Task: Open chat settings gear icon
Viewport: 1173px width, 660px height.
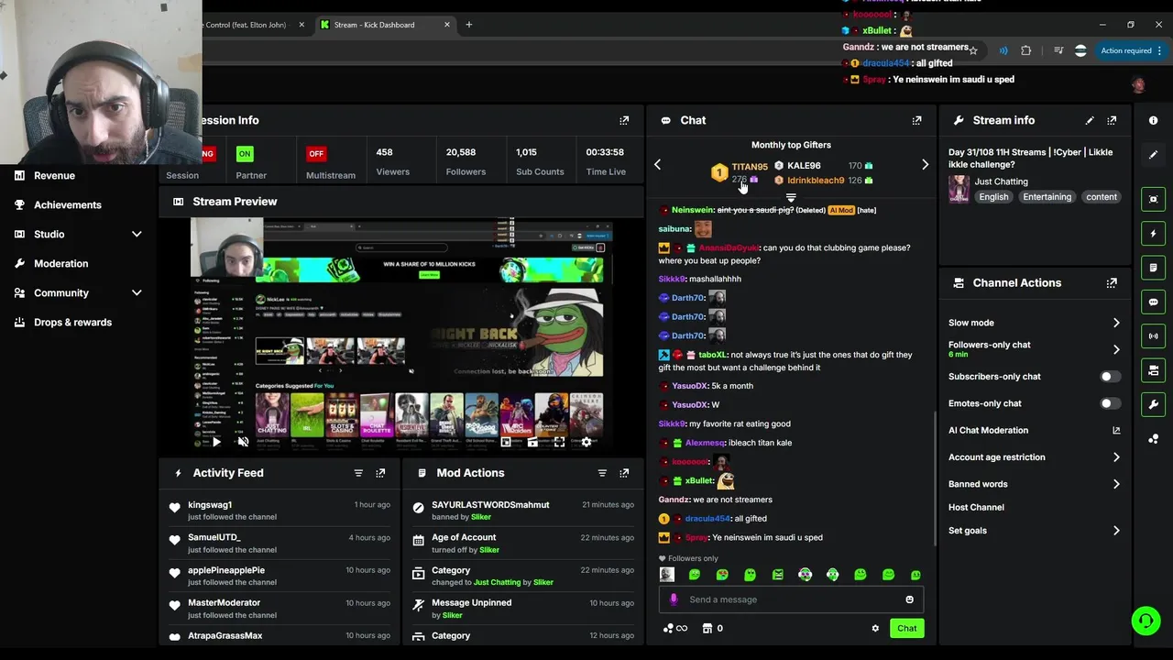Action: [x=875, y=628]
